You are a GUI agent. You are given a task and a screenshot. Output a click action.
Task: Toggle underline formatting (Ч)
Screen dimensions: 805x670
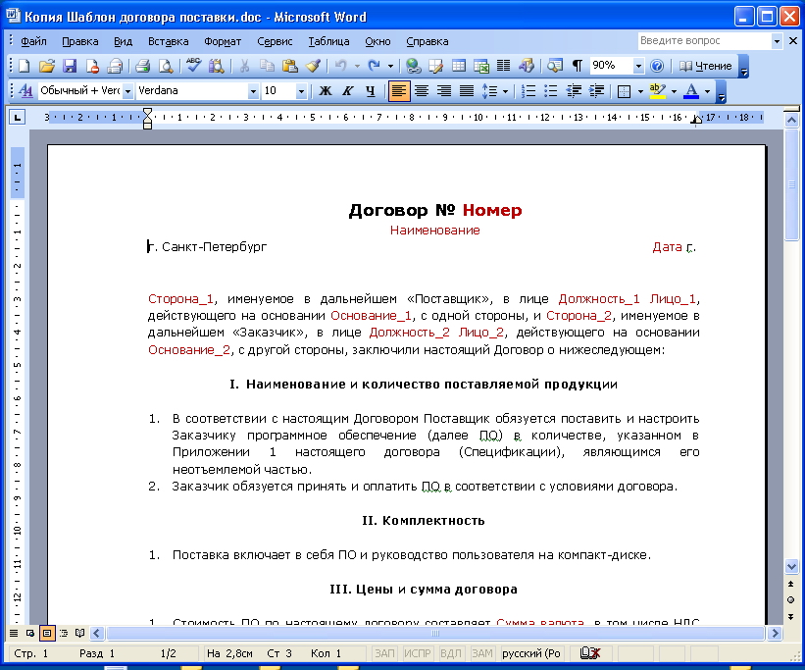(371, 91)
